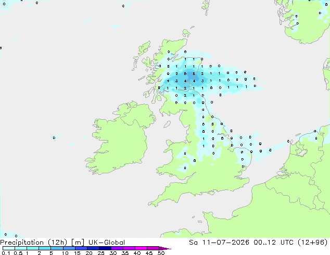This screenshot has width=330, height=255.
Task: Click the '[m]' unit label
Action: (x=78, y=243)
